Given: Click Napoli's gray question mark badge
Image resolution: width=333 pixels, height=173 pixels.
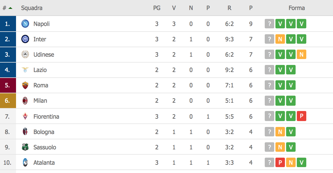Looking at the screenshot, I should click(x=269, y=24).
